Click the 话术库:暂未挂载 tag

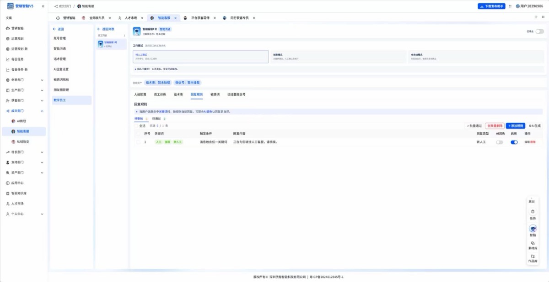[x=158, y=83]
